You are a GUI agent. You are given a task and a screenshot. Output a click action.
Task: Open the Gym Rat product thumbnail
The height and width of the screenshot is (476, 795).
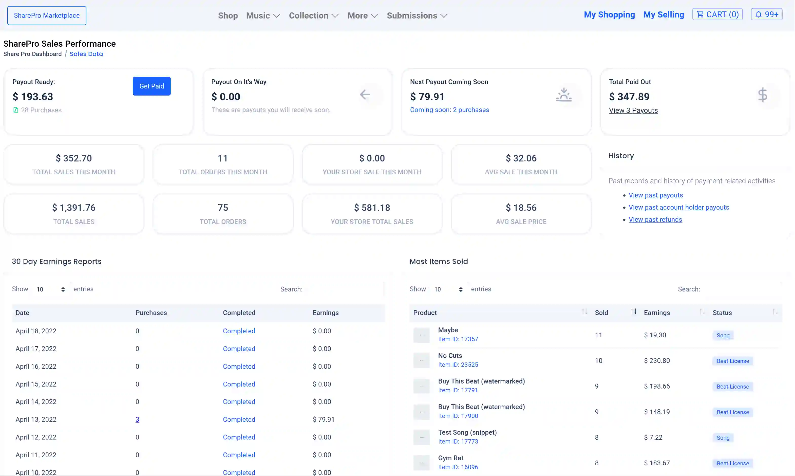tap(421, 463)
